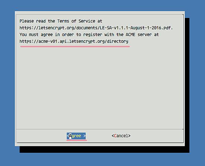205x166 pixels.
Task: Choose the Cancel button
Action: point(121,136)
